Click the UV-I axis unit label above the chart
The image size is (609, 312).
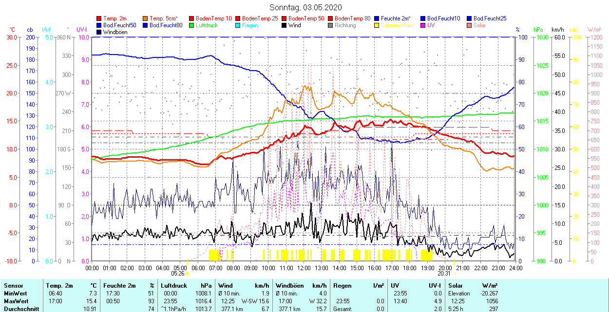[x=81, y=30]
